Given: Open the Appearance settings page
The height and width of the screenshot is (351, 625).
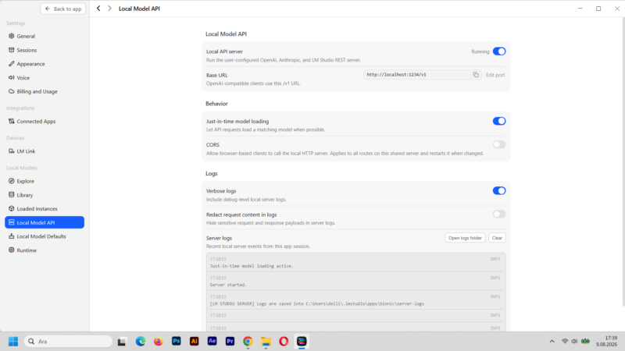Looking at the screenshot, I should coord(45,64).
